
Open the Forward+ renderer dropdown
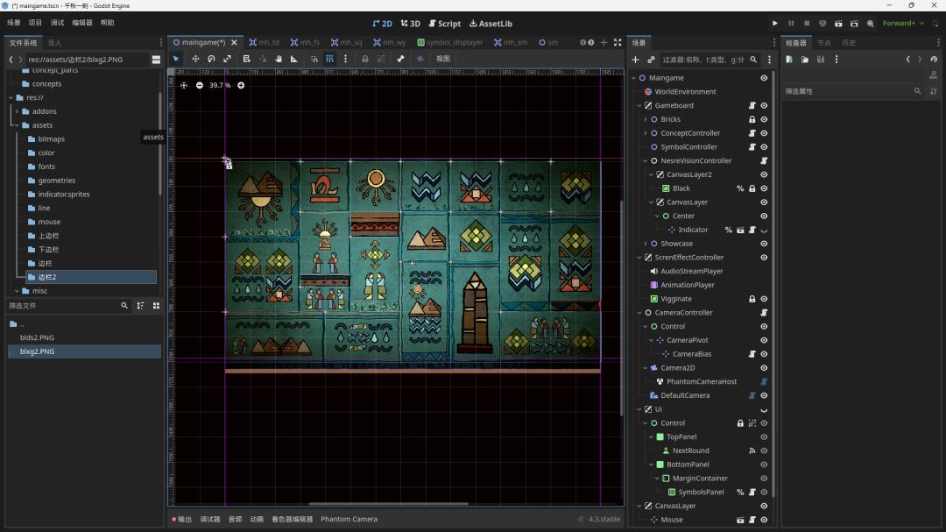tap(903, 24)
